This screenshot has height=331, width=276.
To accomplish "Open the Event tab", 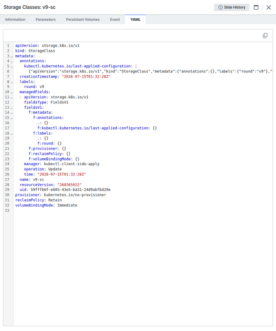I will point(115,19).
